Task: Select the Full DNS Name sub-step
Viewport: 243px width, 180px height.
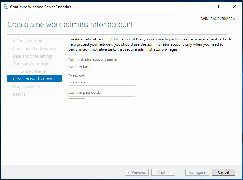Action: click(x=32, y=71)
